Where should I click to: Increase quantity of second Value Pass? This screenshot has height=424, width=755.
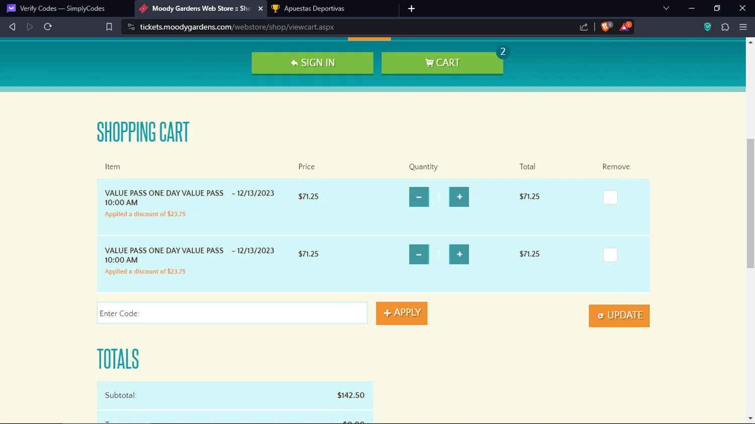click(x=459, y=254)
